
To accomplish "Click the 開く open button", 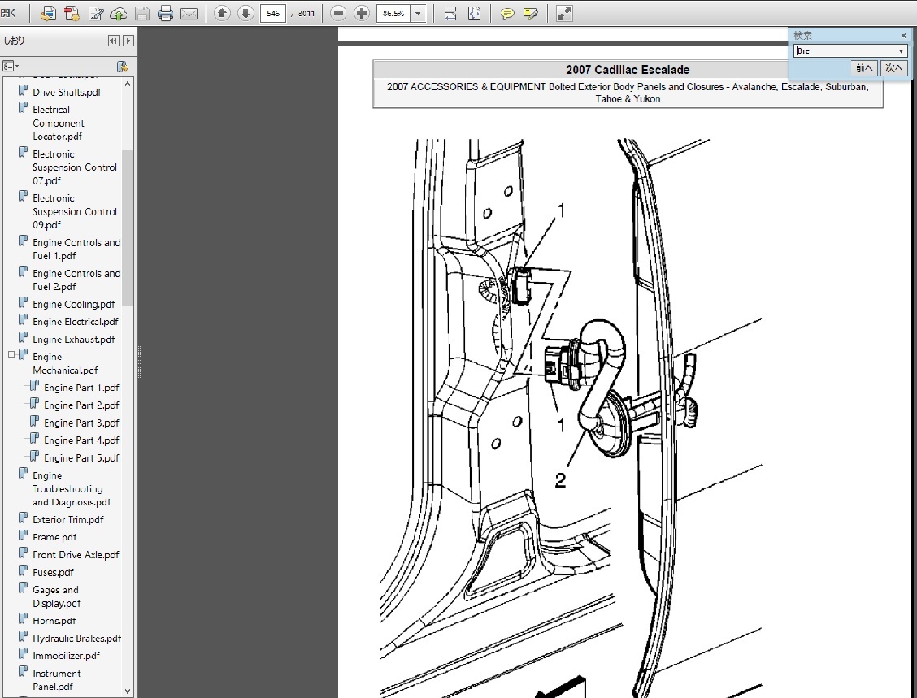I will [x=8, y=13].
